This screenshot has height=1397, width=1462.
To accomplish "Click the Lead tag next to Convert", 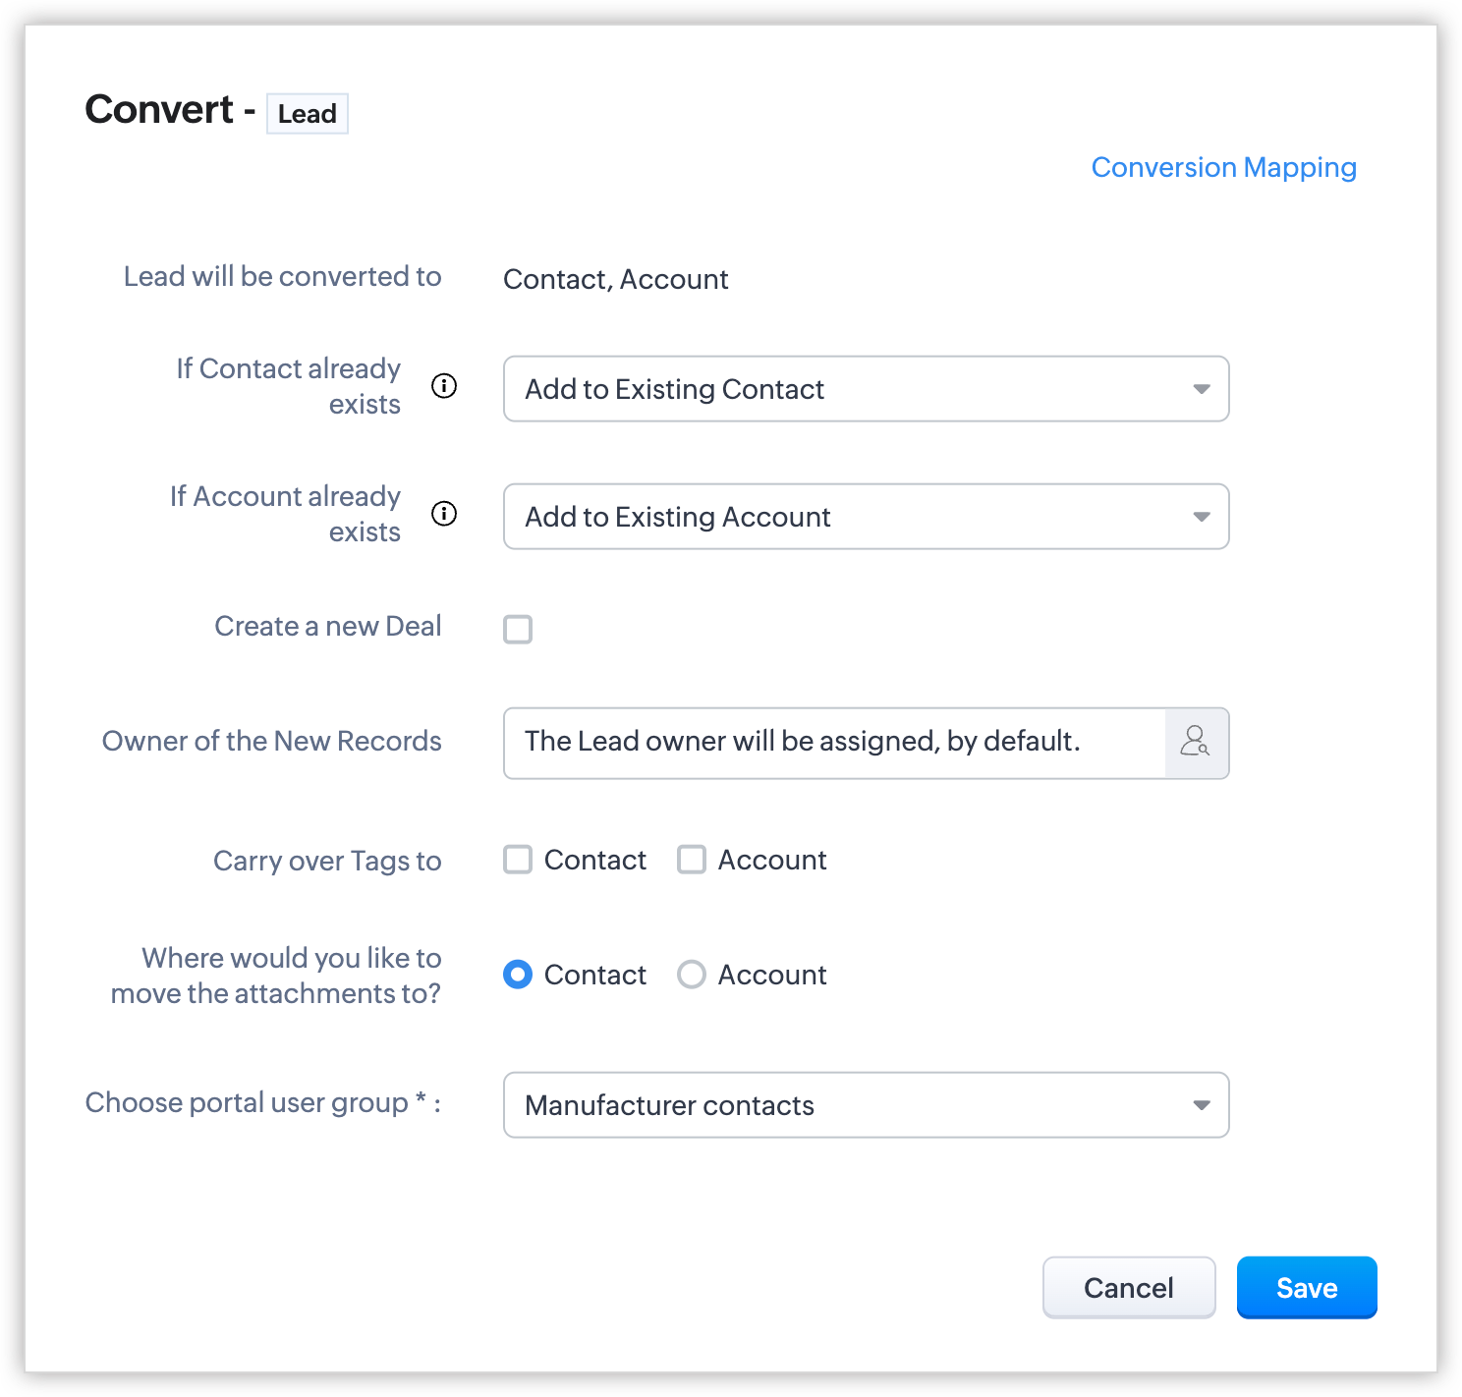I will coord(308,114).
